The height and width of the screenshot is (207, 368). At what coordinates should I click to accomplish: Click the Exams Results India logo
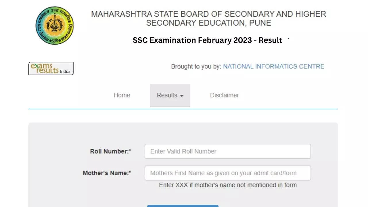coord(51,68)
